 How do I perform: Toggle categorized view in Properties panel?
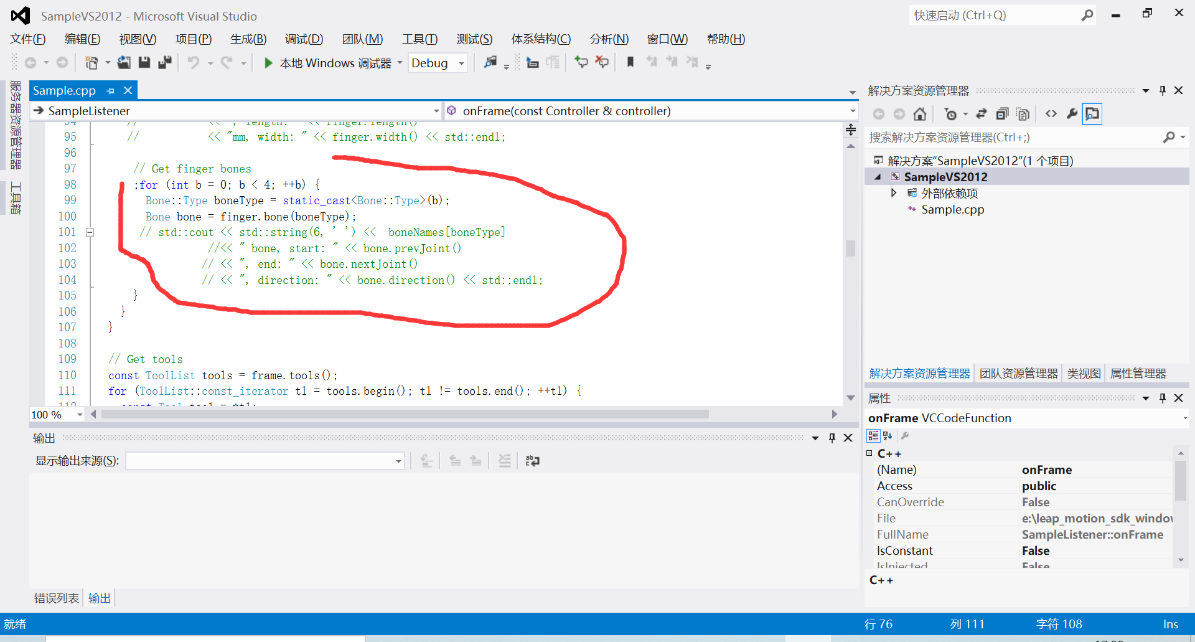(x=873, y=436)
